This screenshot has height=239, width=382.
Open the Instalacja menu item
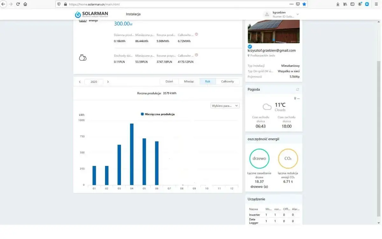pyautogui.click(x=133, y=14)
